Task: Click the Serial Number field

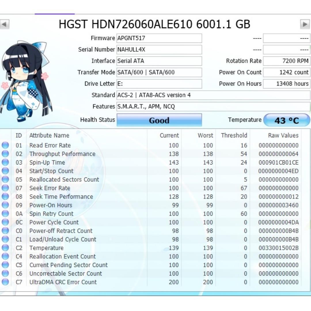Action: tap(159, 50)
